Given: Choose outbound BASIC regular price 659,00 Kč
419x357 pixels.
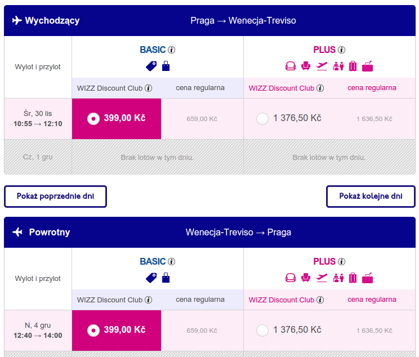Looking at the screenshot, I should pyautogui.click(x=202, y=119).
